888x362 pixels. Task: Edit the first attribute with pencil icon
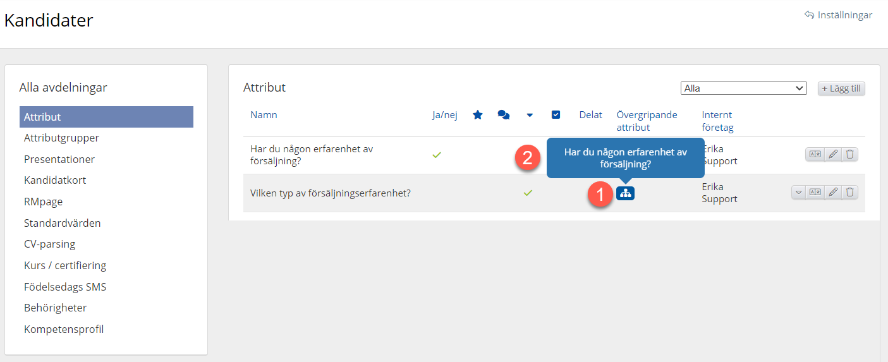point(833,154)
